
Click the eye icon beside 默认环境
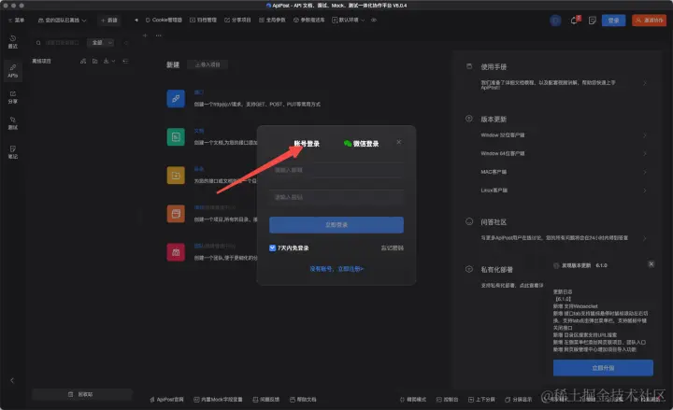(x=374, y=21)
